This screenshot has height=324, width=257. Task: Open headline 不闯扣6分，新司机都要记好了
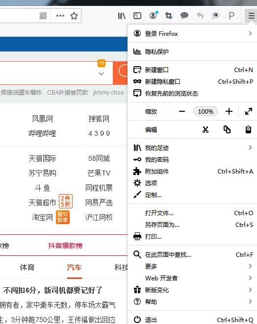pyautogui.click(x=52, y=290)
